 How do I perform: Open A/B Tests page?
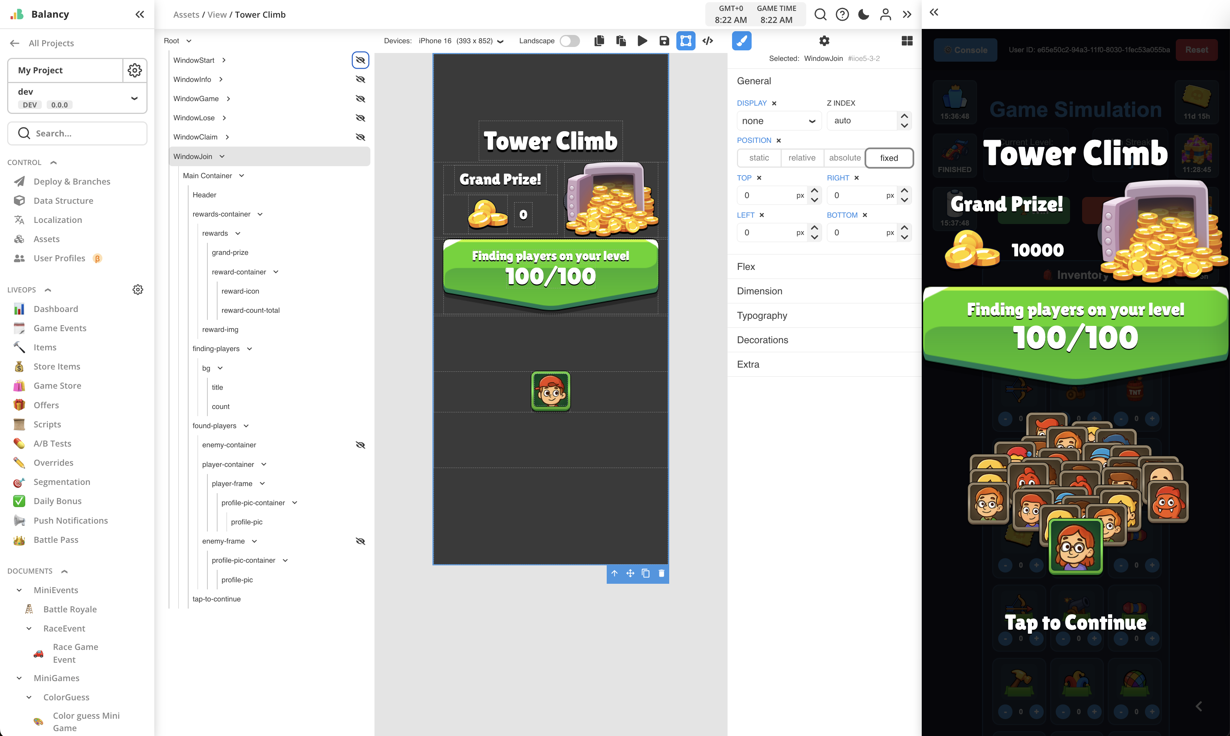(x=52, y=444)
